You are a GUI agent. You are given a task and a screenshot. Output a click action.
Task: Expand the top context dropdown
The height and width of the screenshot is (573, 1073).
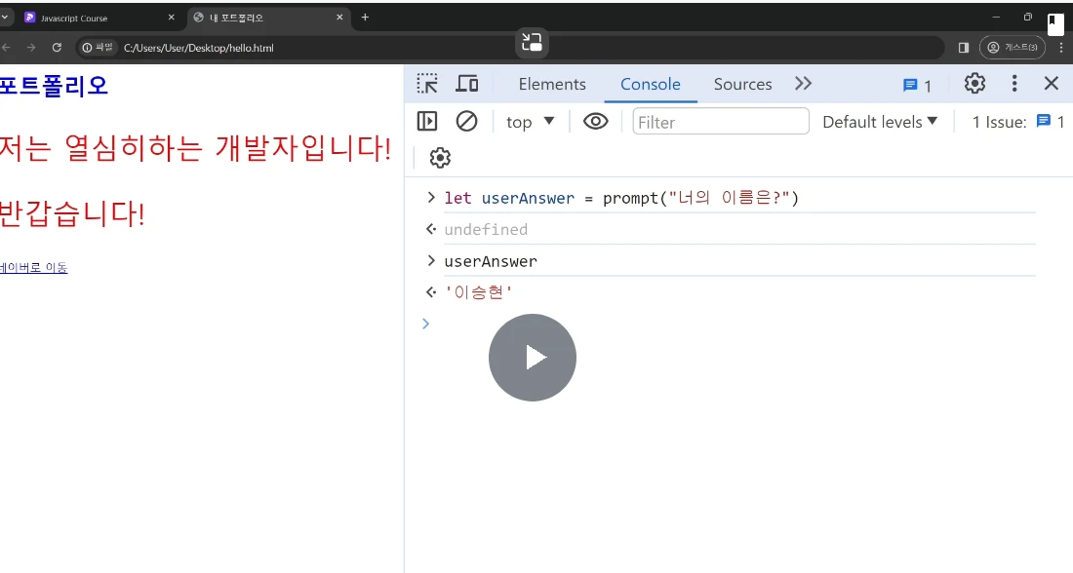tap(530, 122)
